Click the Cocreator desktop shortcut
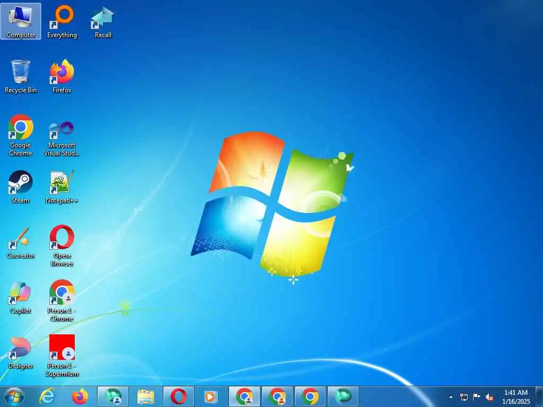543x407 pixels. [21, 242]
